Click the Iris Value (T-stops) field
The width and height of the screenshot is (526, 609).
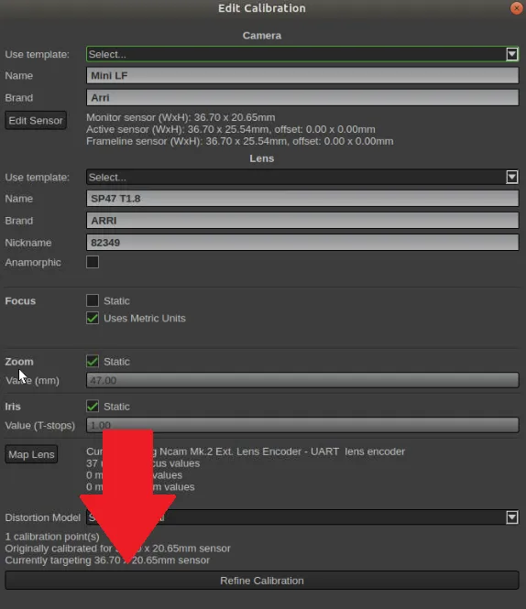tap(302, 425)
